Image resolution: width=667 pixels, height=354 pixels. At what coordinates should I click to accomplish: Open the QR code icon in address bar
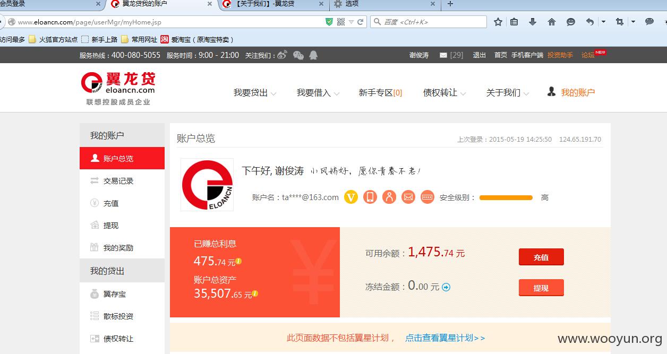341,22
